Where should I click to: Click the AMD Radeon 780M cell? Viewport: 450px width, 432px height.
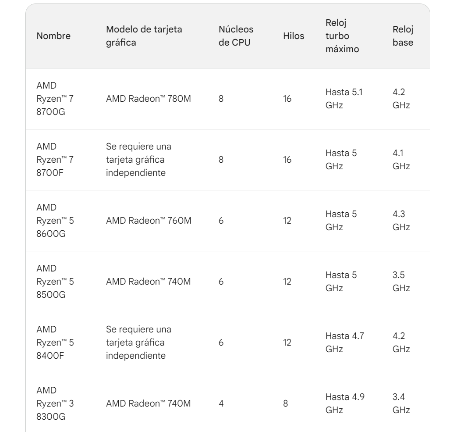(x=149, y=99)
